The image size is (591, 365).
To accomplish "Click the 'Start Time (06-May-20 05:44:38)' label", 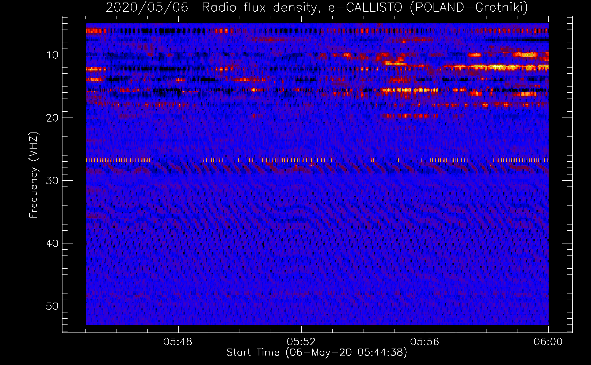I will click(316, 353).
